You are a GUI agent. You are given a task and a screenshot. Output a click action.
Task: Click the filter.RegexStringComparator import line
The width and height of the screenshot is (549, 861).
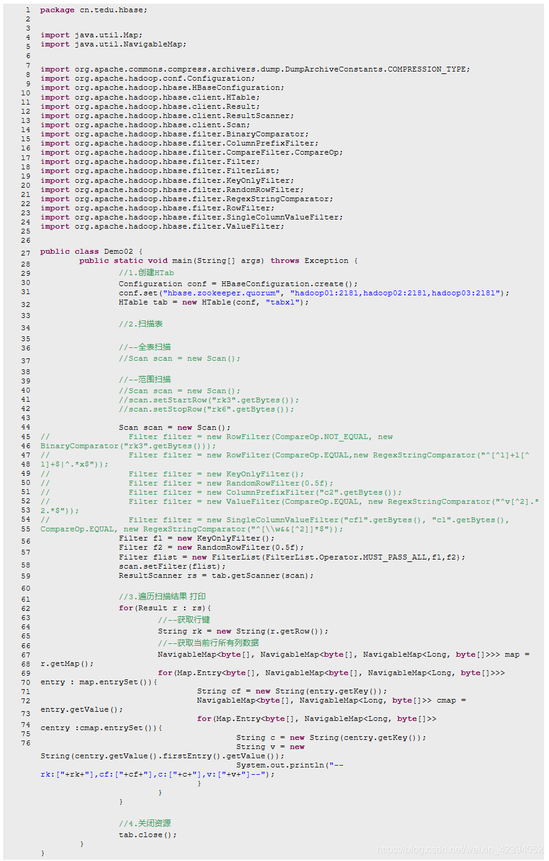tap(187, 199)
